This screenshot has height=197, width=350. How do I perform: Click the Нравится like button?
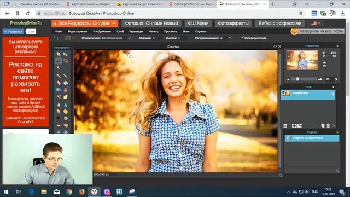click(x=13, y=32)
